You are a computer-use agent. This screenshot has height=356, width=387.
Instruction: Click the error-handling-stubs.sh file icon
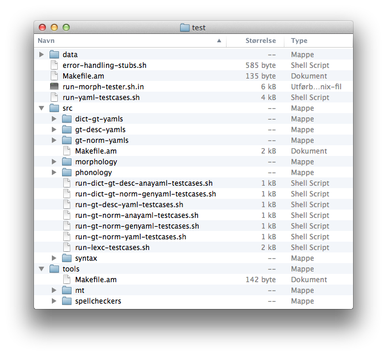(54, 65)
